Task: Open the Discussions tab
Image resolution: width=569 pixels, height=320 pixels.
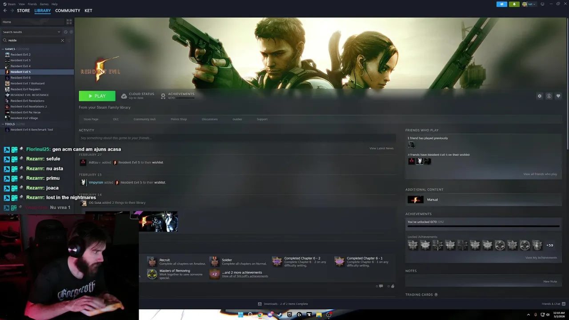Action: click(210, 119)
